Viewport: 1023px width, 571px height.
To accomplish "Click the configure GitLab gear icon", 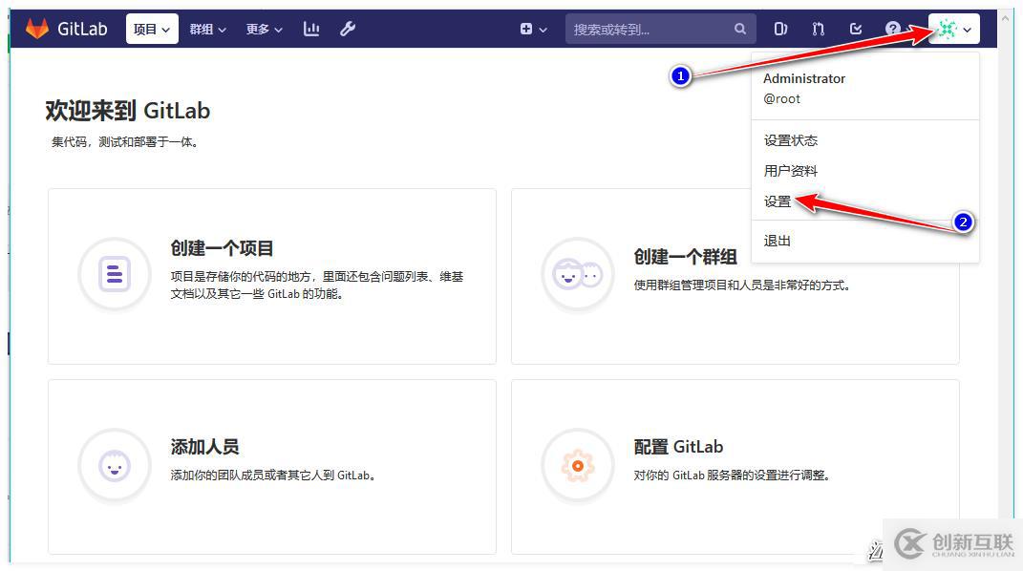I will [577, 465].
